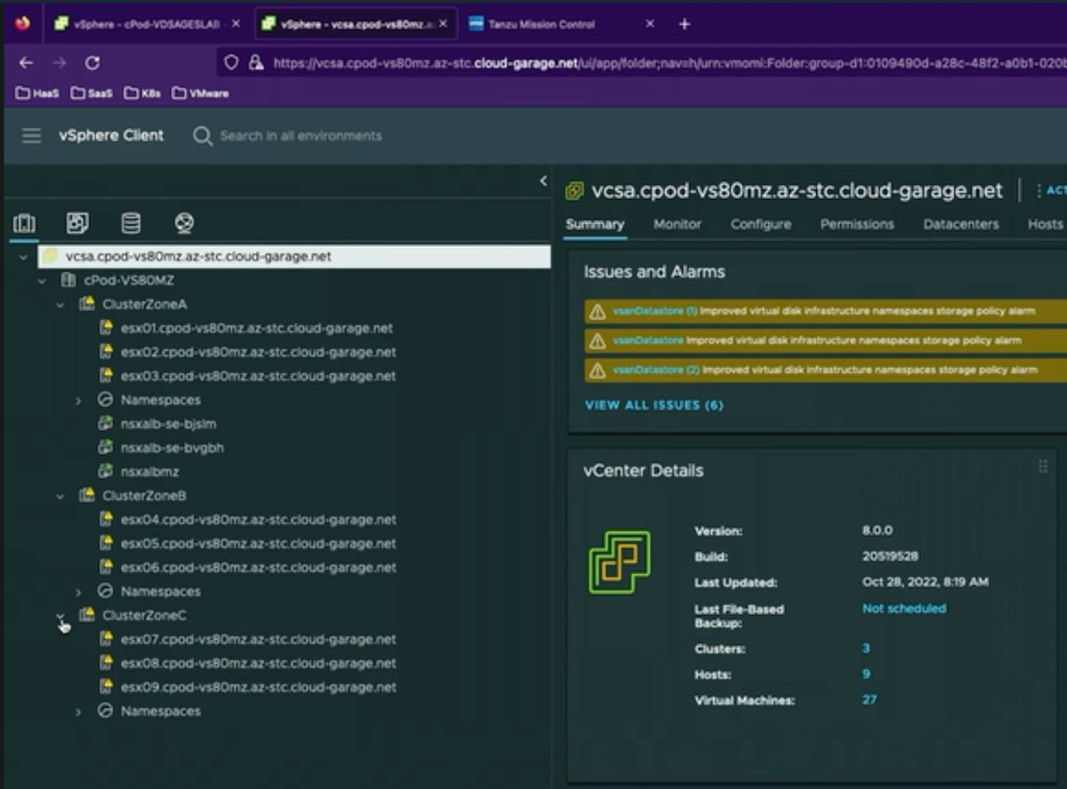Open the Hosts tab
Screen dimensions: 1067x789
tap(1046, 225)
